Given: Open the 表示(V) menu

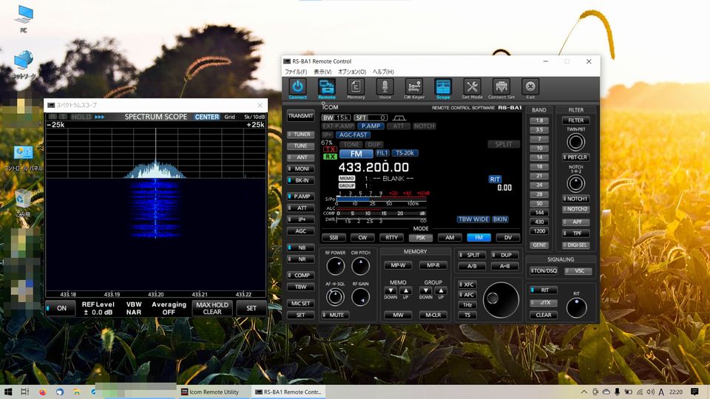Looking at the screenshot, I should 322,72.
